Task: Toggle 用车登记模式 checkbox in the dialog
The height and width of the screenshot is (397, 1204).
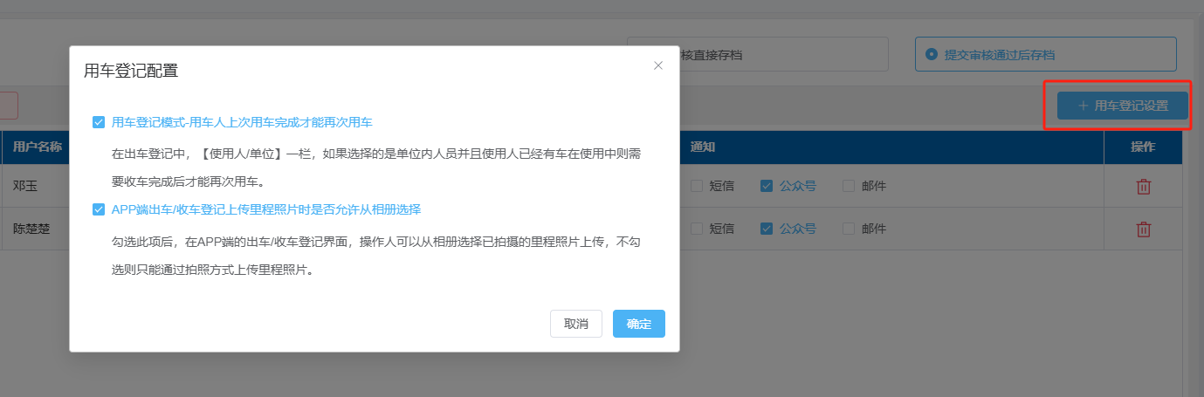Action: [x=99, y=122]
